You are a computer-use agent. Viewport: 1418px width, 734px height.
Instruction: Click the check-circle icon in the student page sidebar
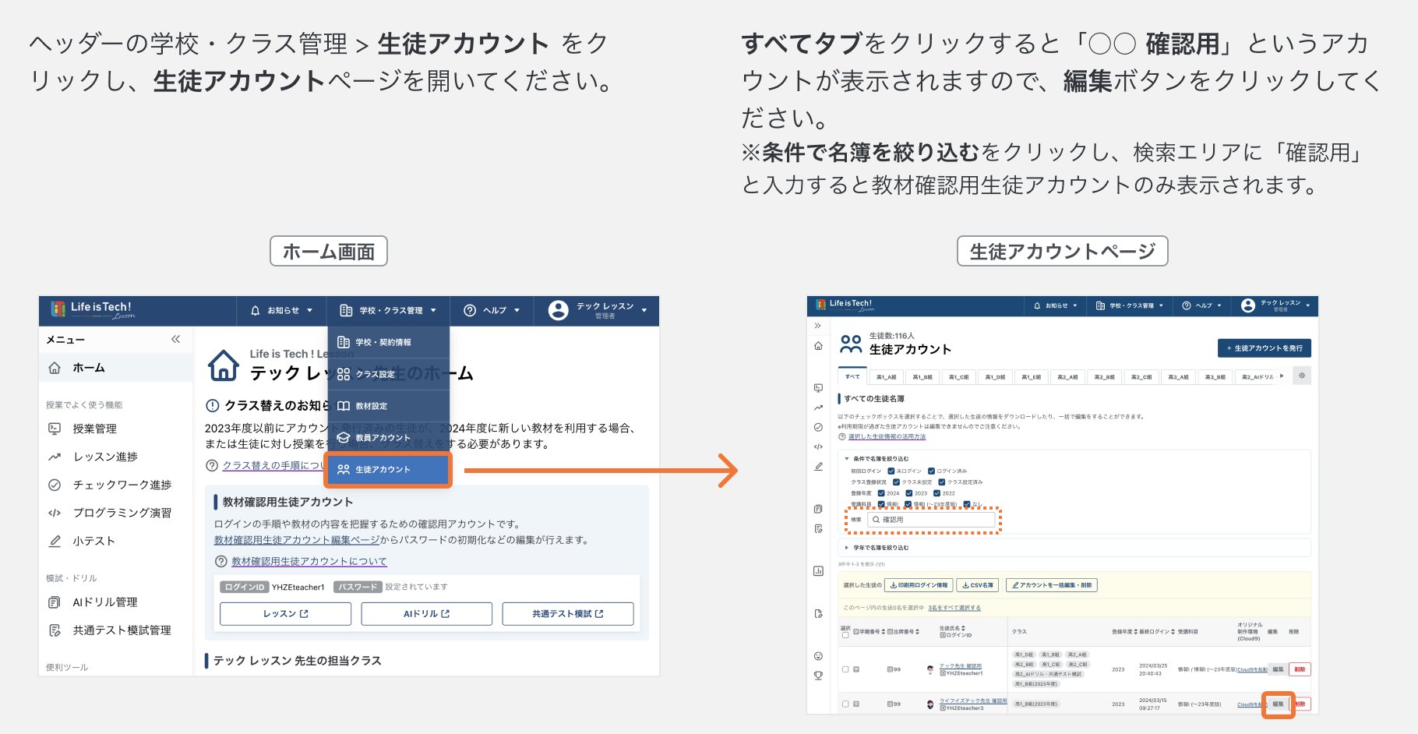[818, 427]
